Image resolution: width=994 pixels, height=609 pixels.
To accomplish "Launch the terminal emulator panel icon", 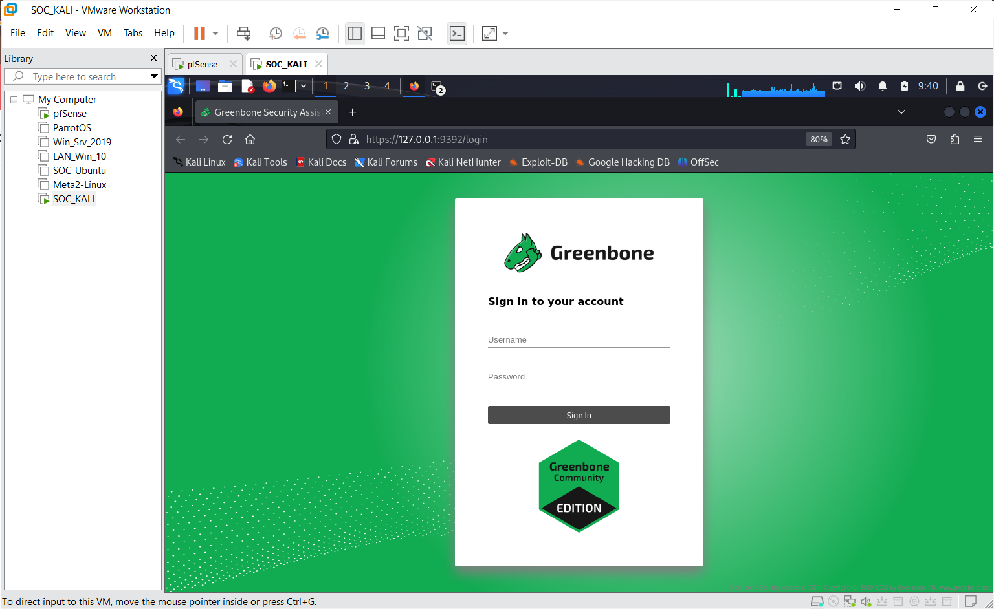I will pyautogui.click(x=289, y=86).
